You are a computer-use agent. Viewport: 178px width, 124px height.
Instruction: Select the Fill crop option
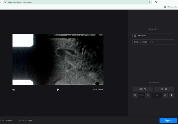(x=143, y=89)
